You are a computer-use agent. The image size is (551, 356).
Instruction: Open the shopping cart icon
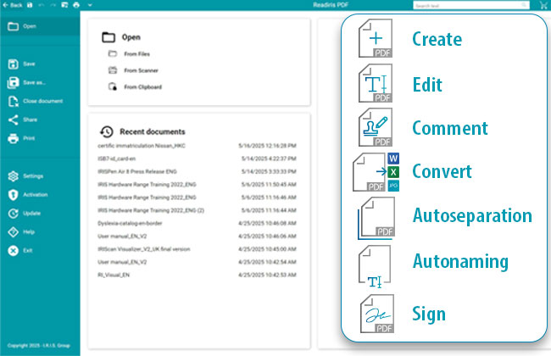tap(543, 5)
